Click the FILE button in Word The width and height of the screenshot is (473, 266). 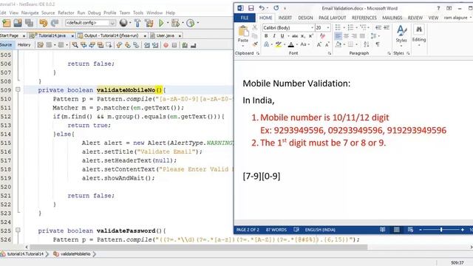point(245,18)
